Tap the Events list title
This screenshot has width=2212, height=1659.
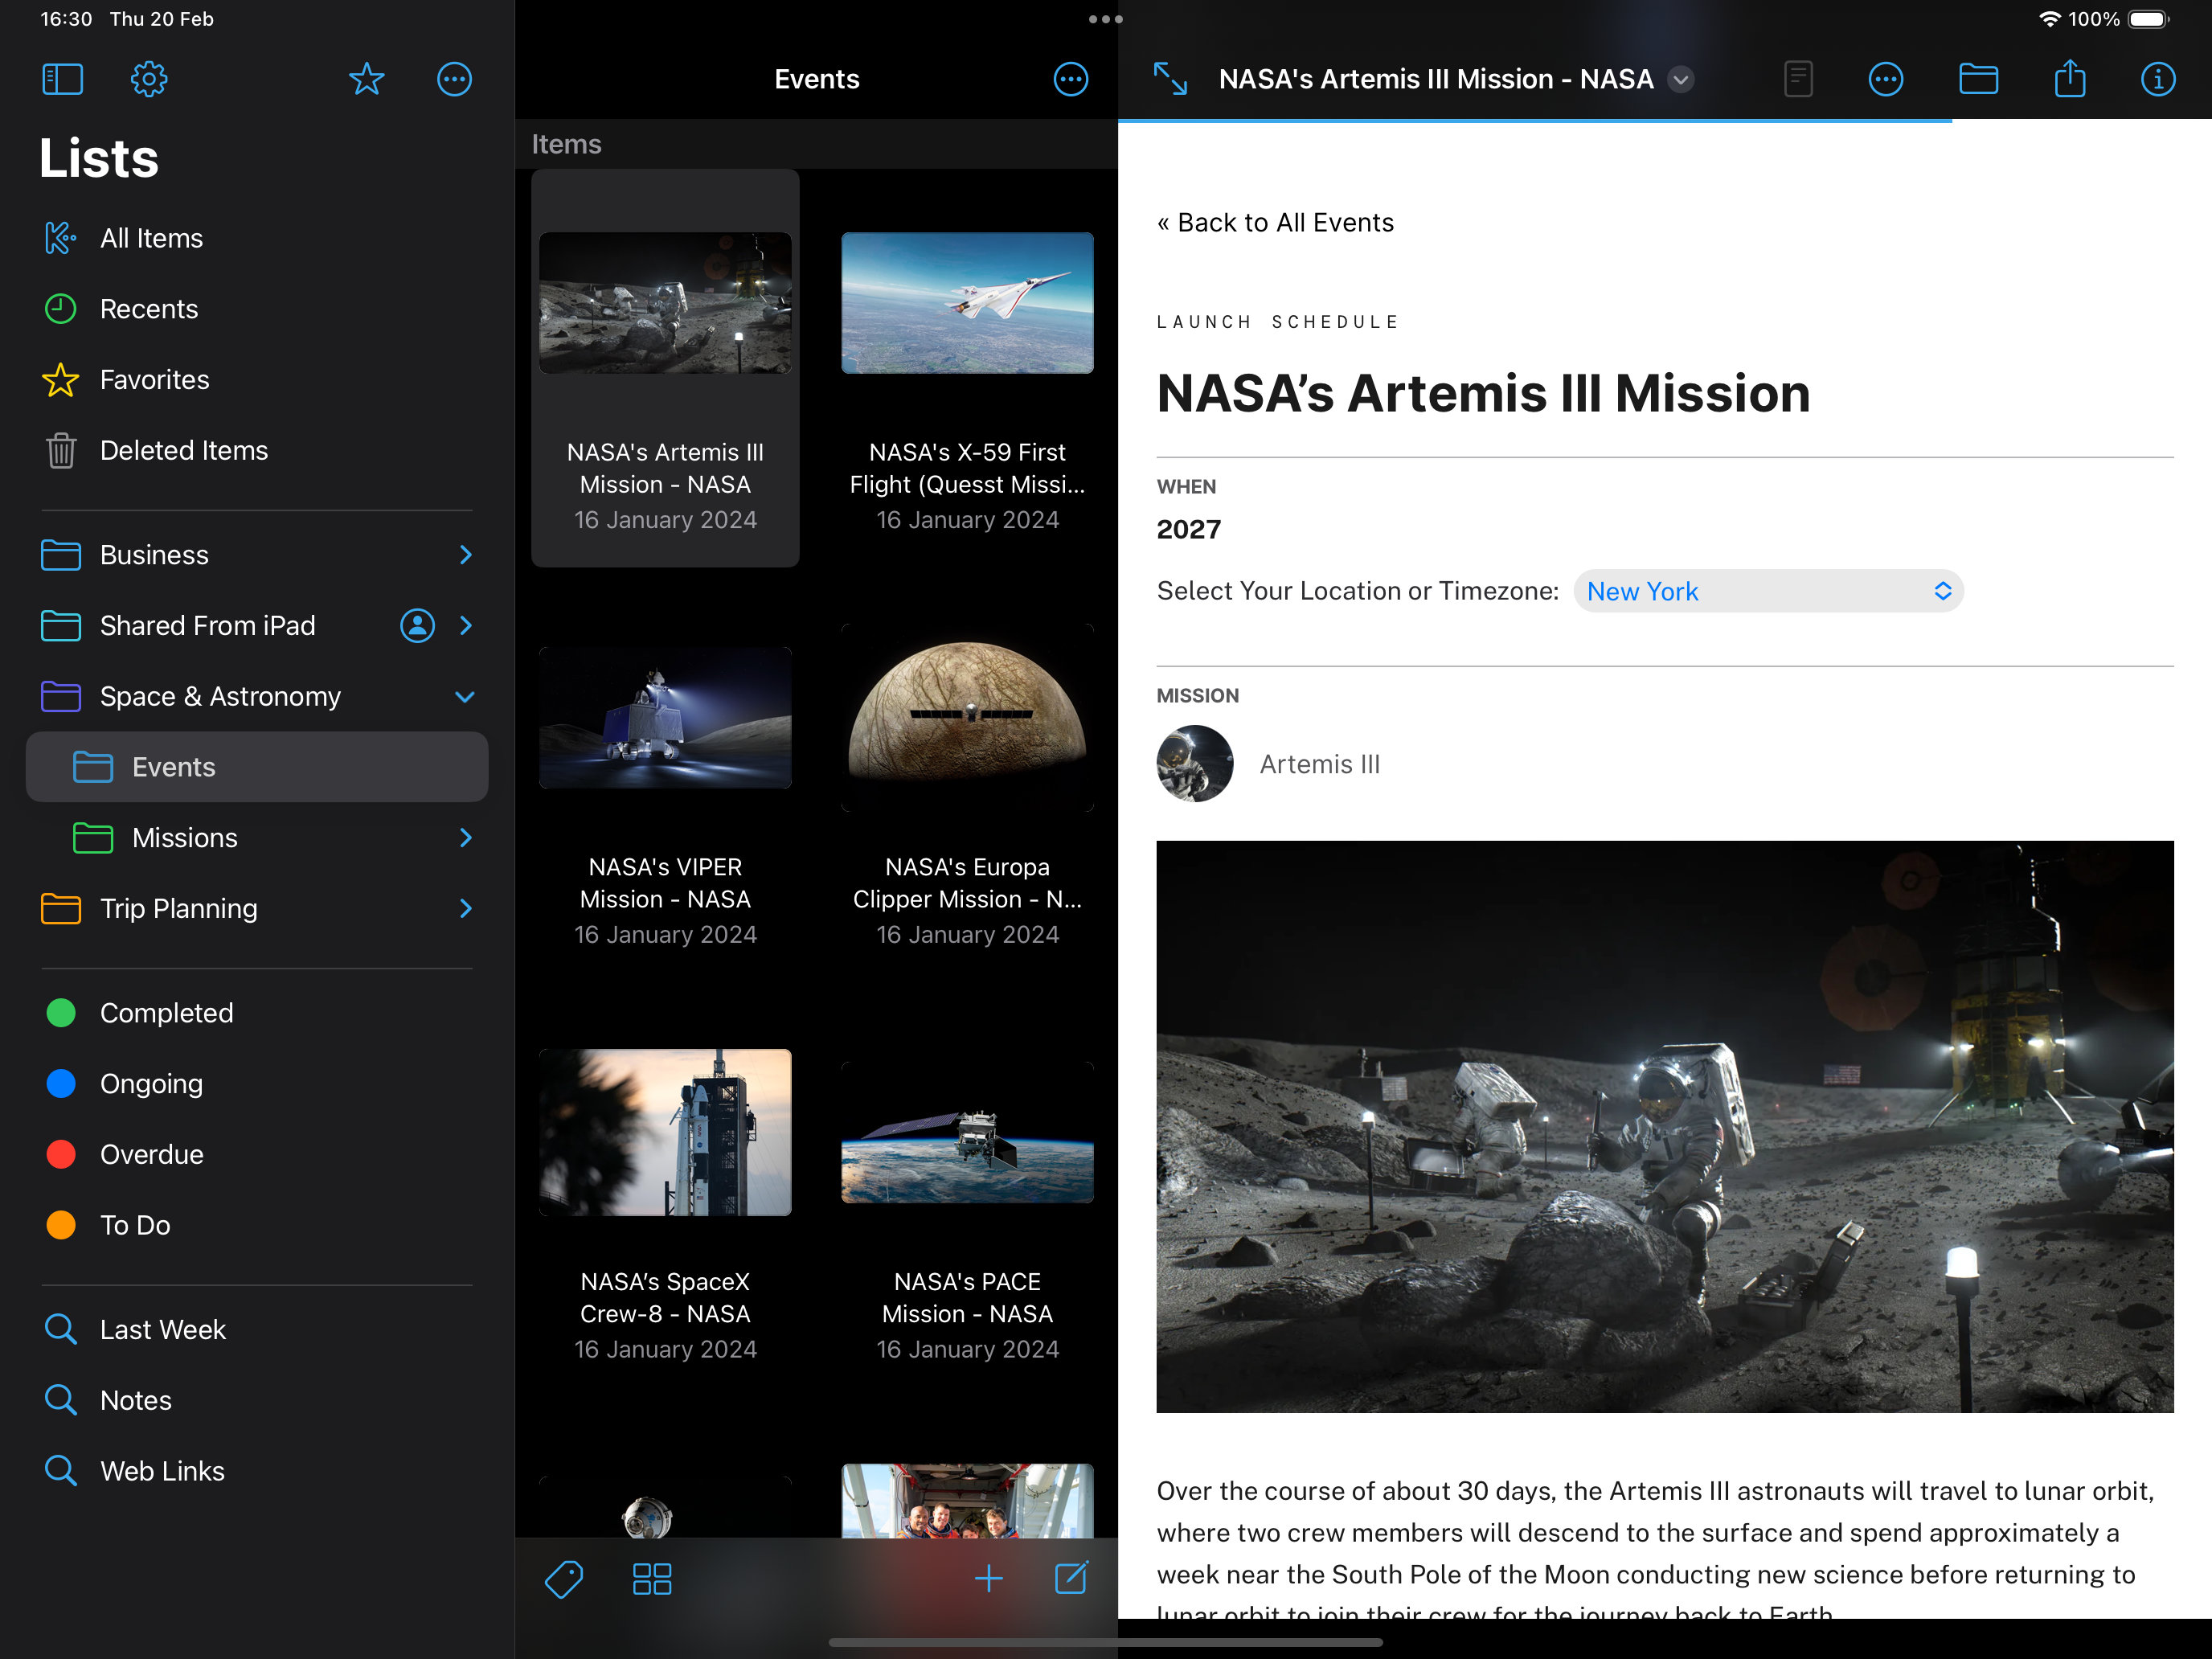[816, 79]
